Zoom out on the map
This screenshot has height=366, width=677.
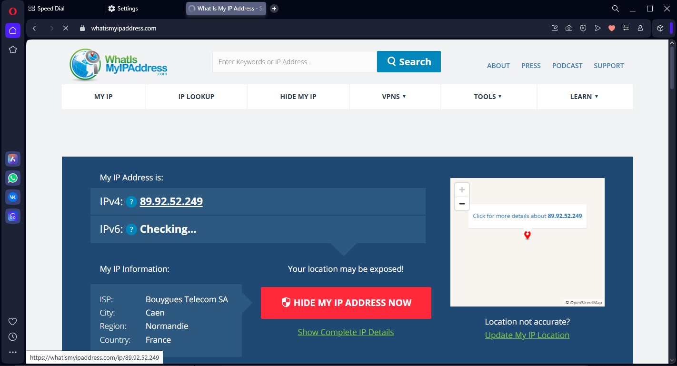pyautogui.click(x=462, y=204)
